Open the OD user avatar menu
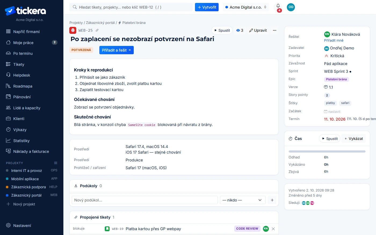This screenshot has width=376, height=235. click(291, 7)
